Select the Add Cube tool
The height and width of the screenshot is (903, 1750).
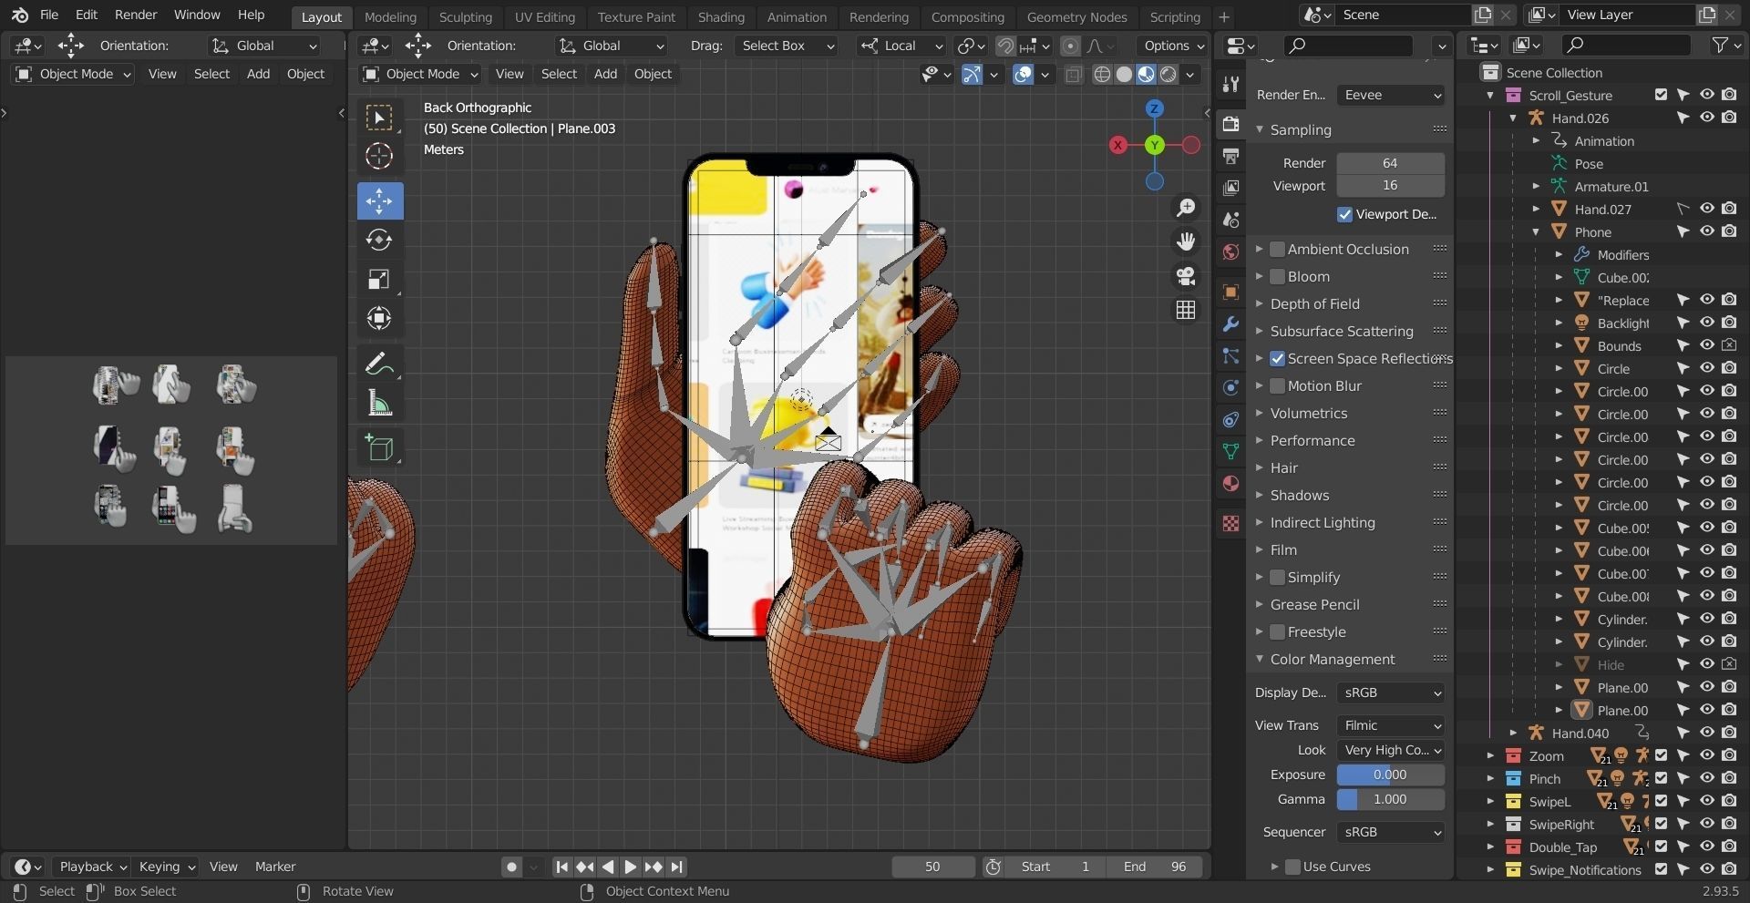point(379,447)
